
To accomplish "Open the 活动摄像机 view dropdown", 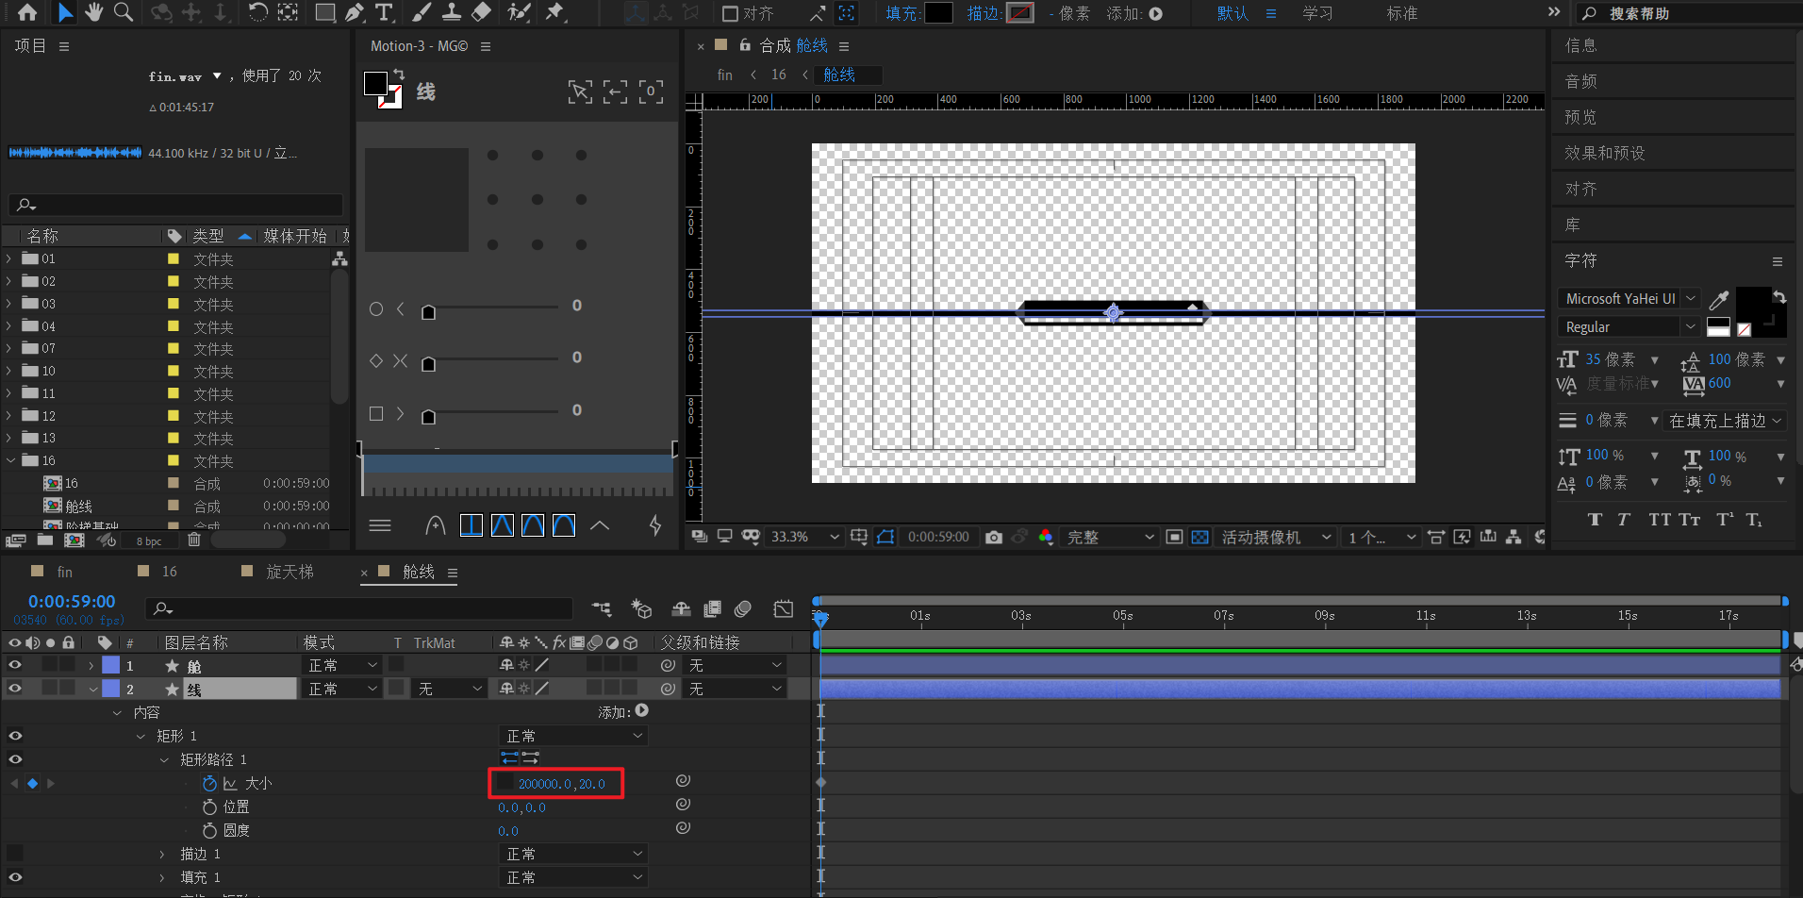I will click(x=1277, y=537).
